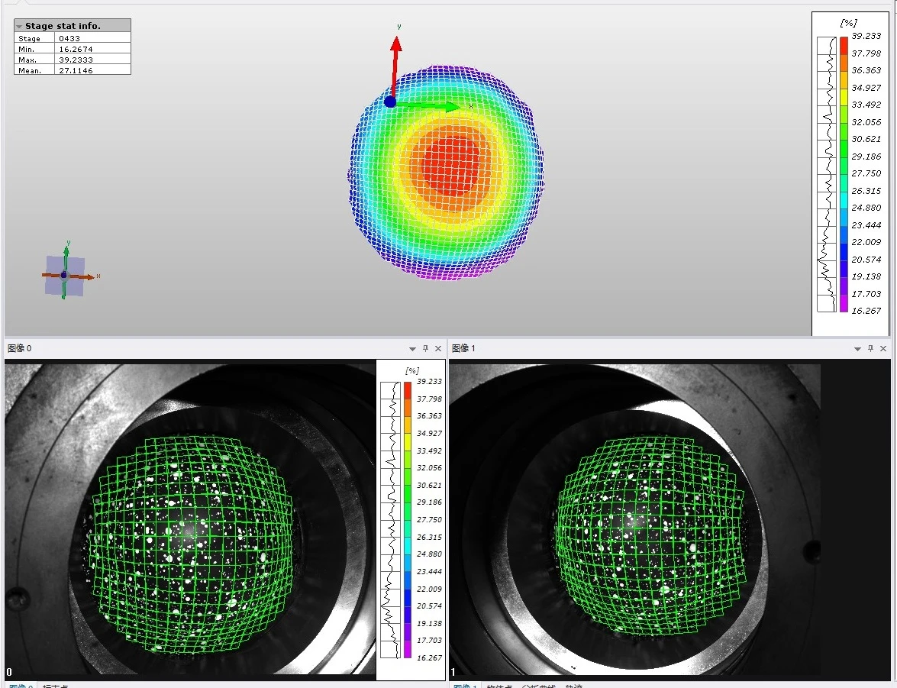Click 24.880 in the 图像 0 legend

point(429,554)
